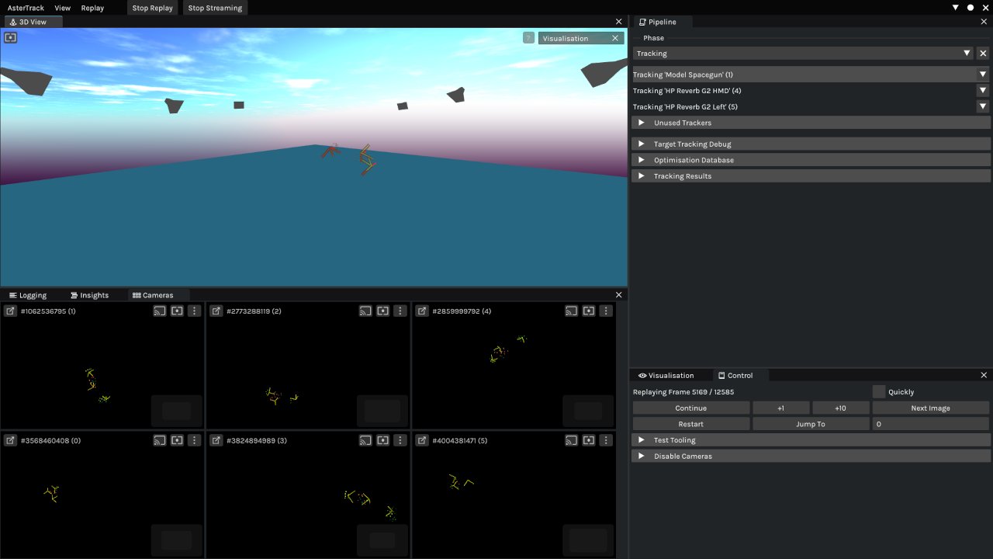Enable the Quickly checkbox

[x=877, y=391]
